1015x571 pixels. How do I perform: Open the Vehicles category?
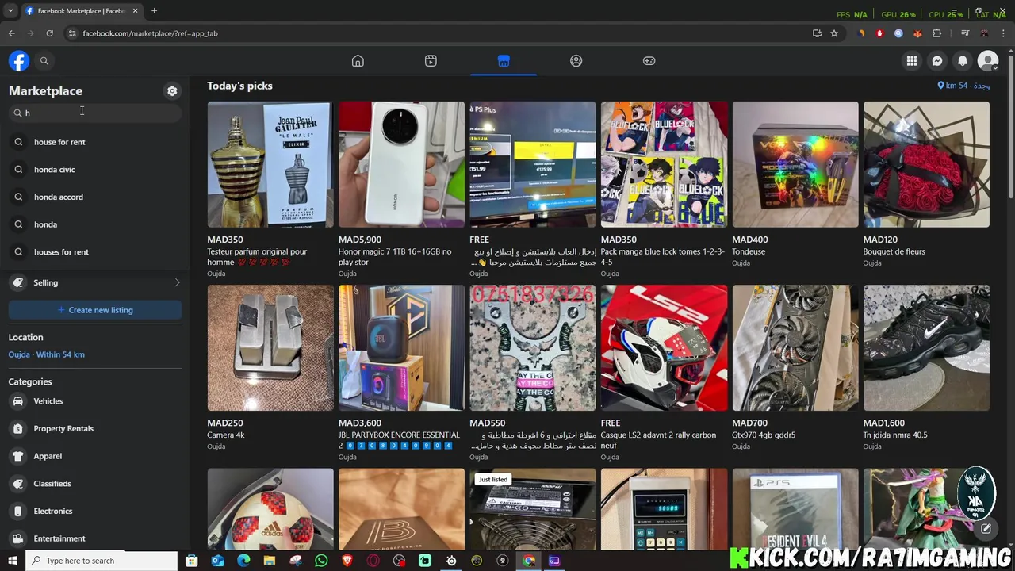pyautogui.click(x=95, y=401)
